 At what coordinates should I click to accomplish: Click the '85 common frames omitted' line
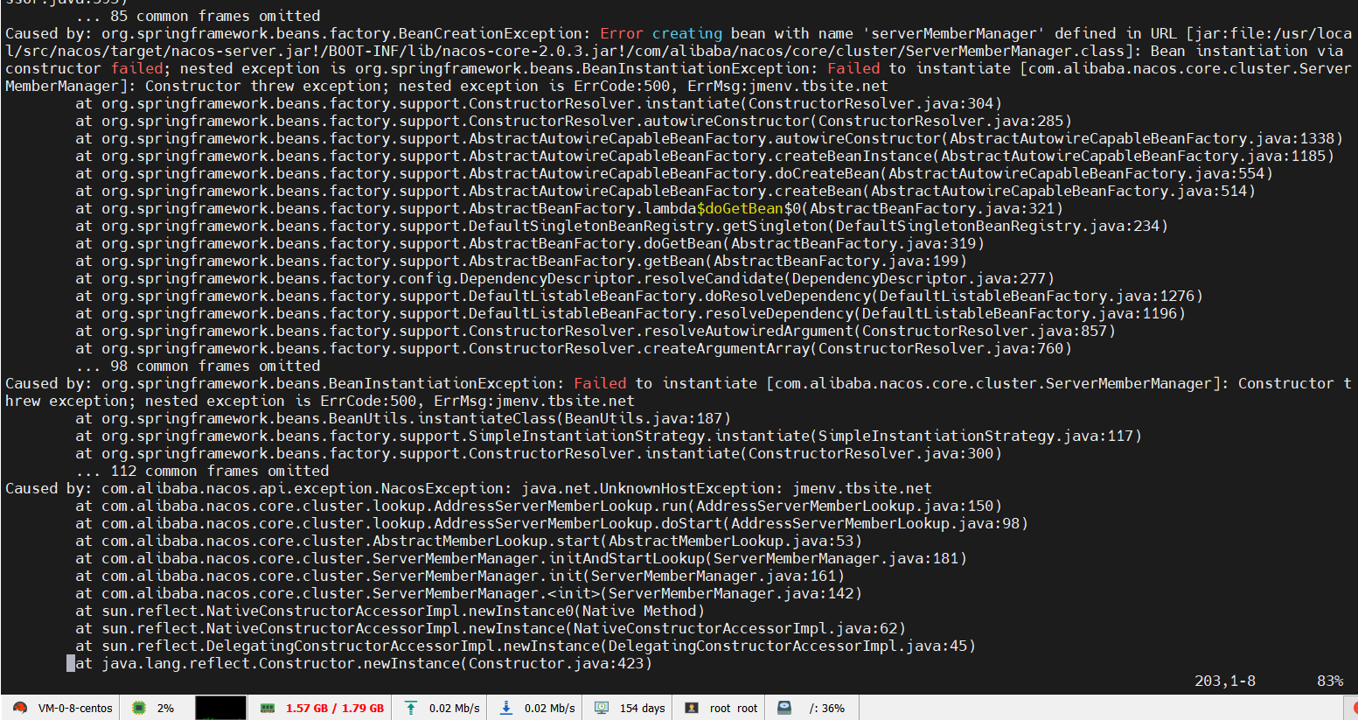pos(198,16)
